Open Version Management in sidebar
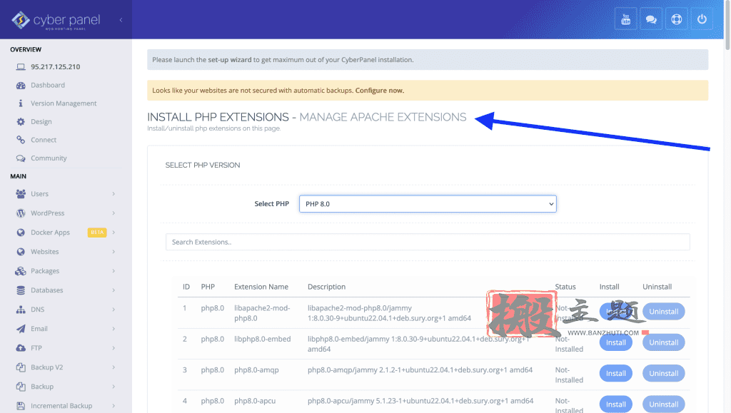Viewport: 731px width, 413px height. 64,103
